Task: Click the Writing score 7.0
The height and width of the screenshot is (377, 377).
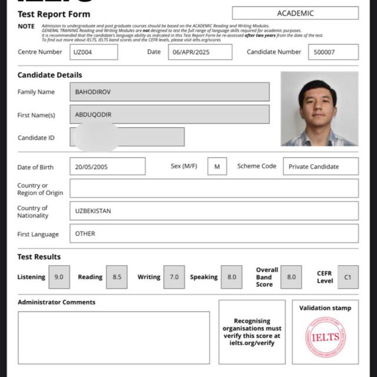Action: (x=174, y=277)
